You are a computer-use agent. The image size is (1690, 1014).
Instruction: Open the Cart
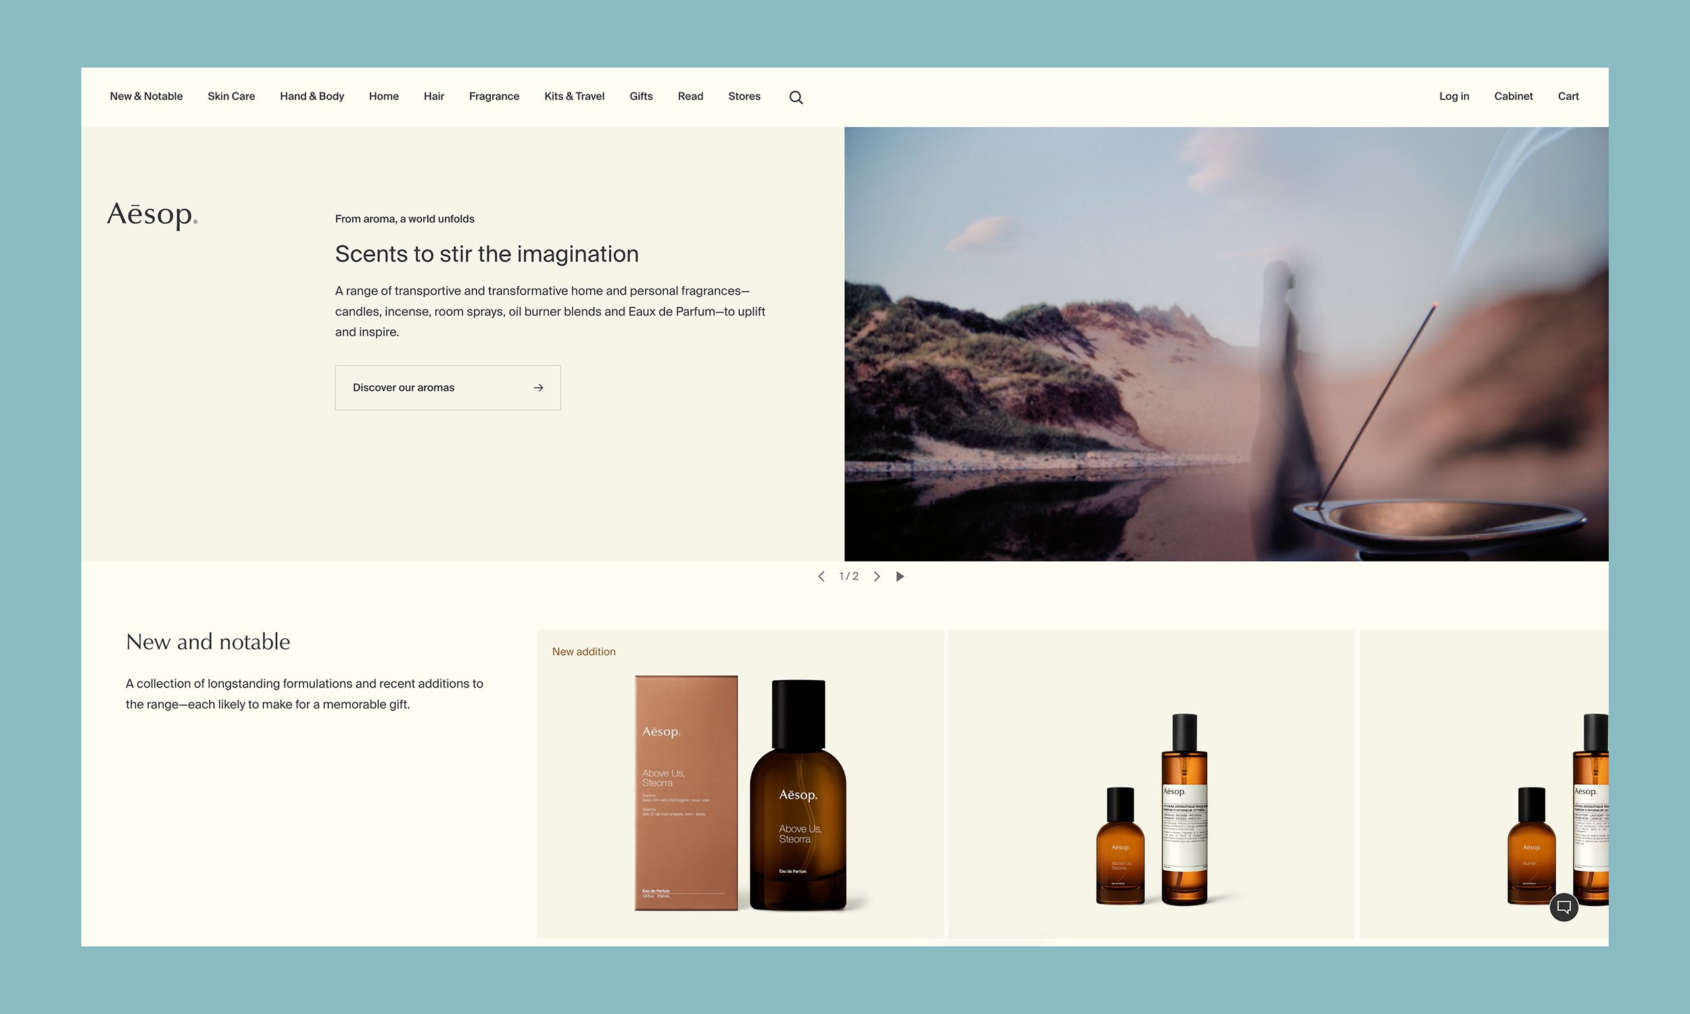click(1568, 97)
